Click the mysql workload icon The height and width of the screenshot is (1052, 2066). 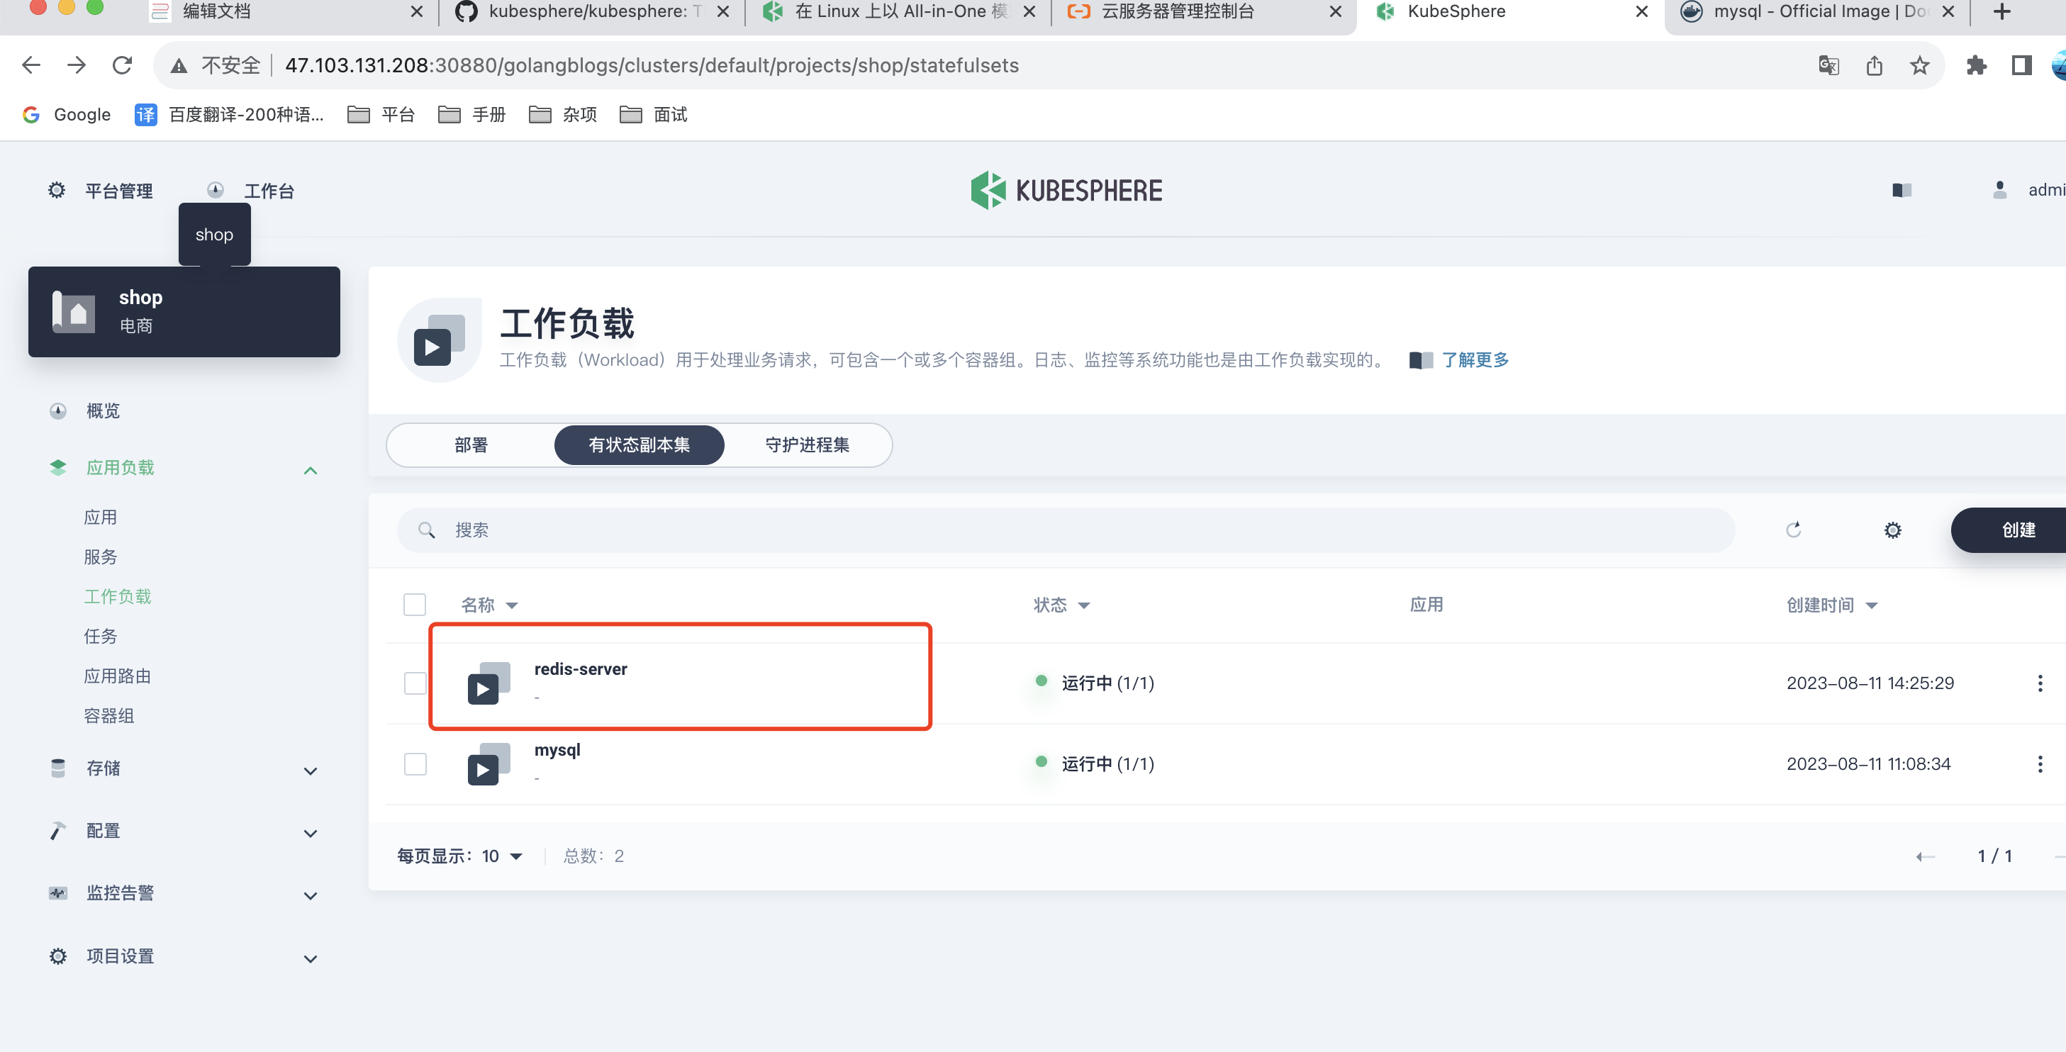488,763
